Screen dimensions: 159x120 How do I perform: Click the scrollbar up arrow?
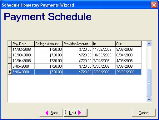149,44
